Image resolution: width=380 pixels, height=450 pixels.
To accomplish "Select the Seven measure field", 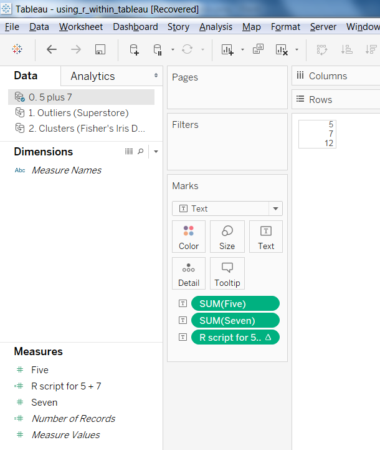I will pos(44,403).
